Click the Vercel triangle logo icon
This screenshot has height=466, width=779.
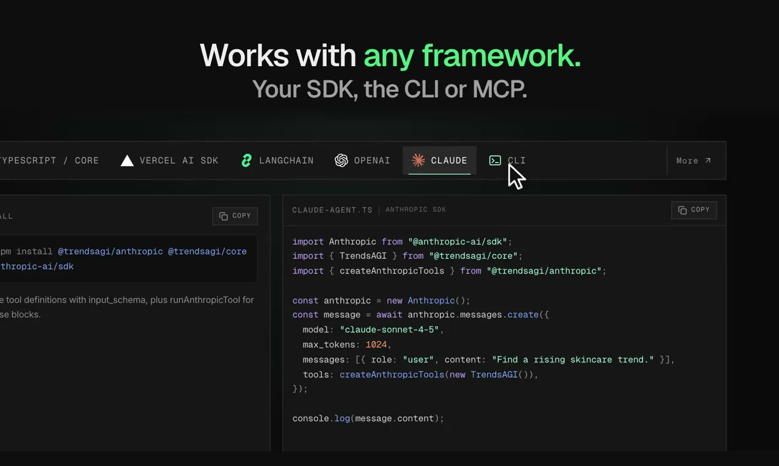(x=127, y=161)
